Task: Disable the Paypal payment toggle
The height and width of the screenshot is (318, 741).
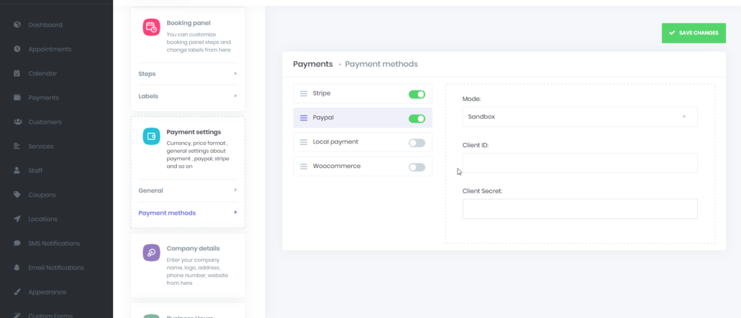Action: (x=417, y=118)
